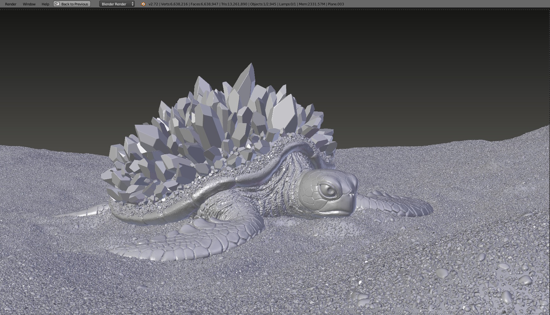Click the Back to Previous button
This screenshot has width=550, height=315.
click(72, 4)
